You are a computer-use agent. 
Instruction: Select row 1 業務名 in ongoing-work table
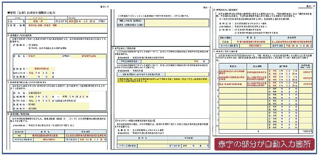[x=233, y=73]
